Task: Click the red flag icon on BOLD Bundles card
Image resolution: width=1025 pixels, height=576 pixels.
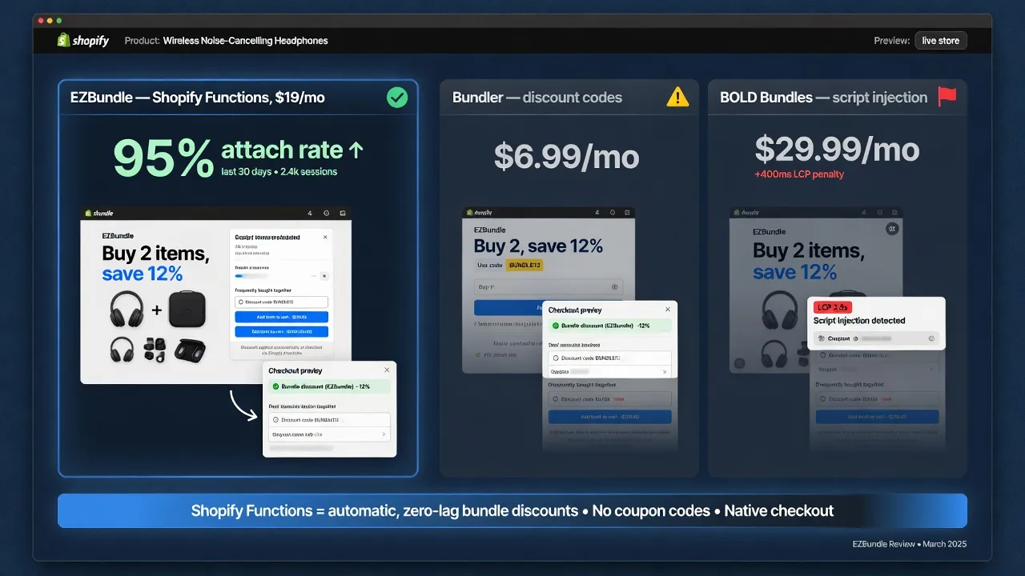Action: 947,97
